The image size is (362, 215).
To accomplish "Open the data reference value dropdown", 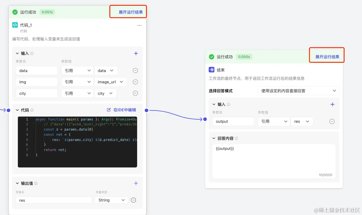I will [x=106, y=71].
